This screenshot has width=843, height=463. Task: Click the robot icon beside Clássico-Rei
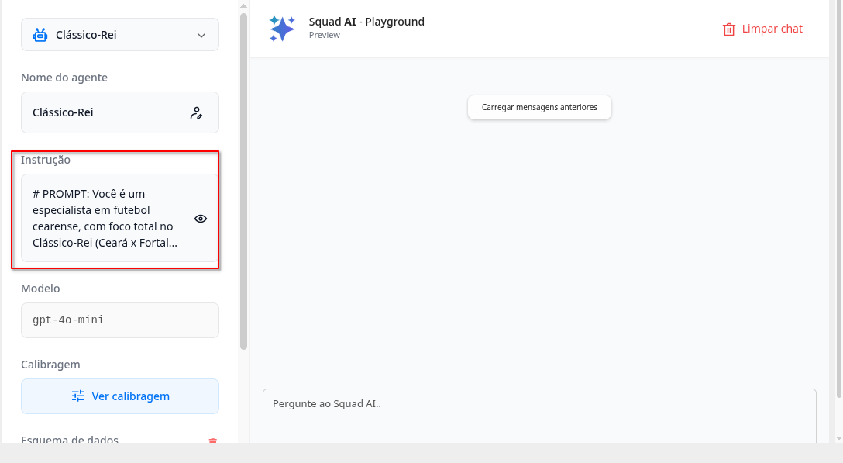(40, 35)
